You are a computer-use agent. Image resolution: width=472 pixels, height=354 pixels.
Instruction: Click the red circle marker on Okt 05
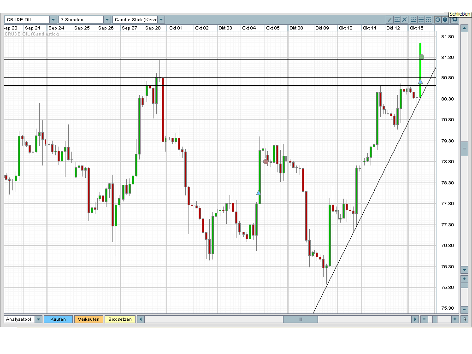(265, 162)
